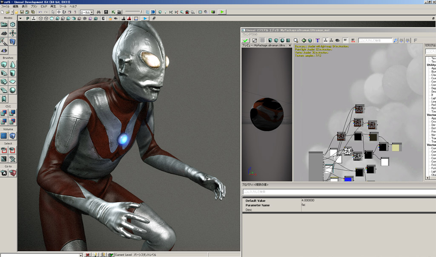Go to actor icon
436x257 pixels.
coord(4,173)
